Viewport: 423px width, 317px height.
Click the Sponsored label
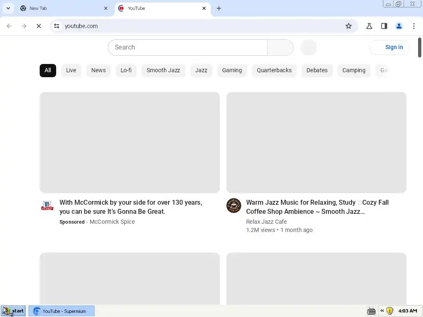click(72, 222)
